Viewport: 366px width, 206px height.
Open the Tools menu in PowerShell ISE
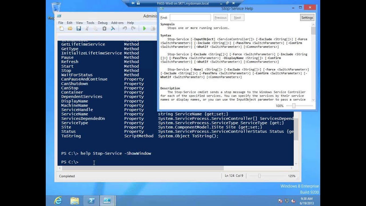click(x=90, y=23)
